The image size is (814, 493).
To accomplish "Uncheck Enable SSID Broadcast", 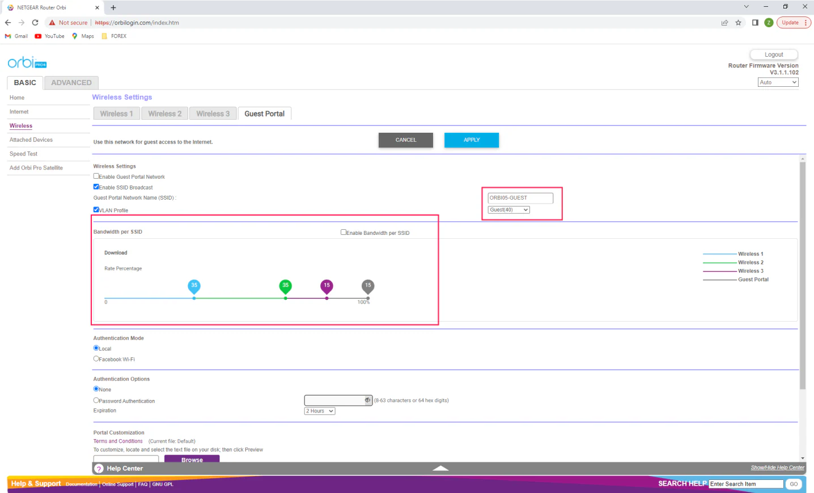I will click(x=96, y=187).
